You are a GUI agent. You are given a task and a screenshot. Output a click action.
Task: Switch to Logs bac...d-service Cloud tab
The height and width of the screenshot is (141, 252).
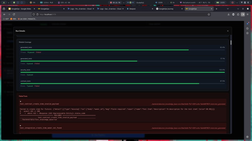tap(110, 9)
